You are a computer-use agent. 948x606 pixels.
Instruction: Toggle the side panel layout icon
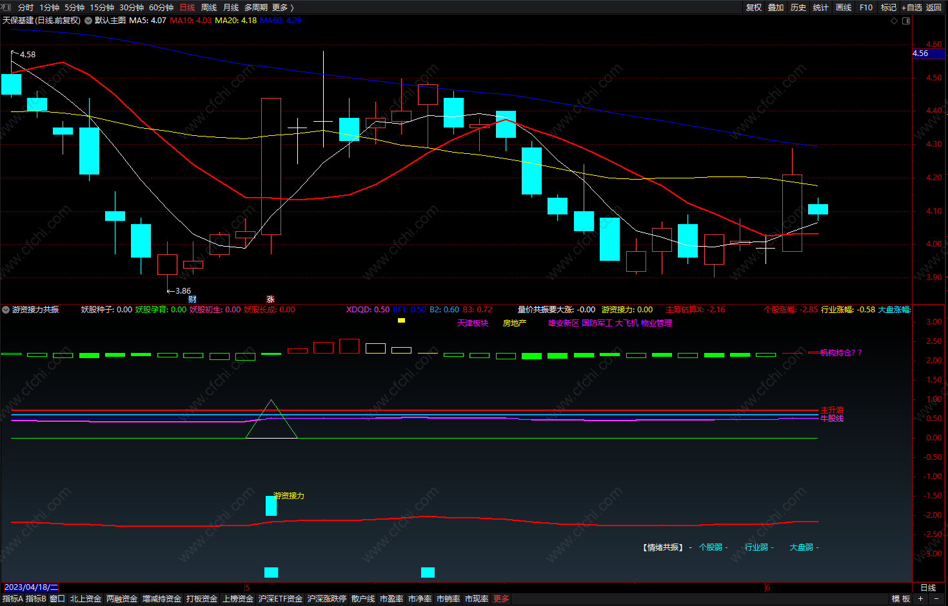[x=906, y=21]
